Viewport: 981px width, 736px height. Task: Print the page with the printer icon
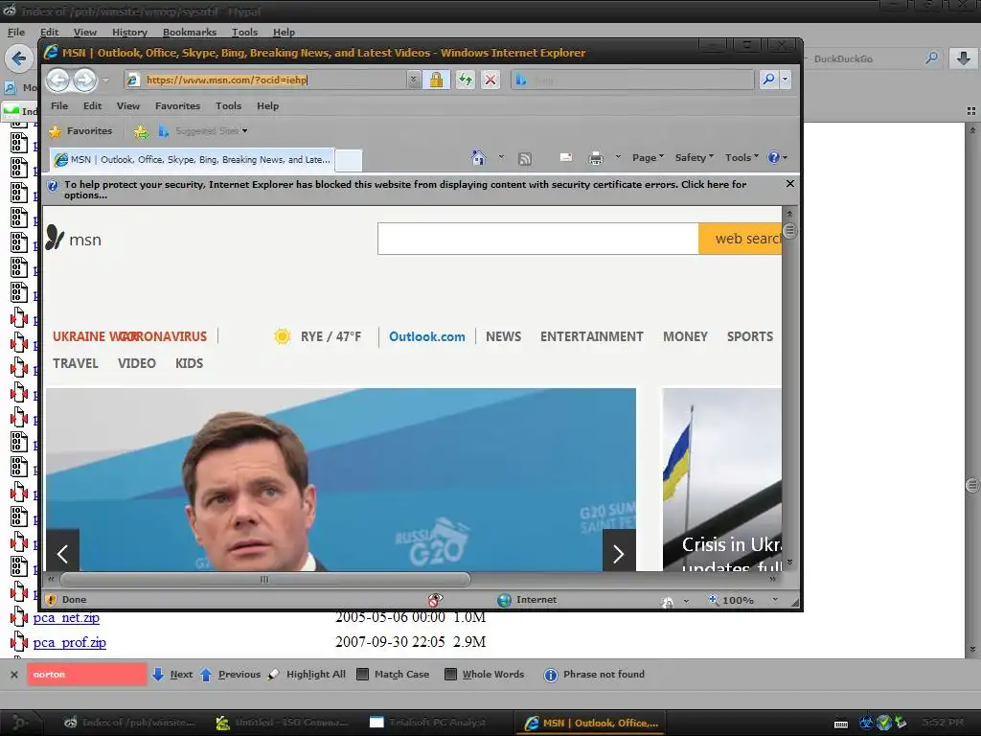click(596, 158)
